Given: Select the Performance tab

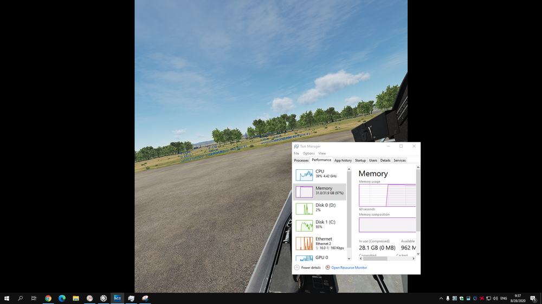Looking at the screenshot, I should 321,160.
